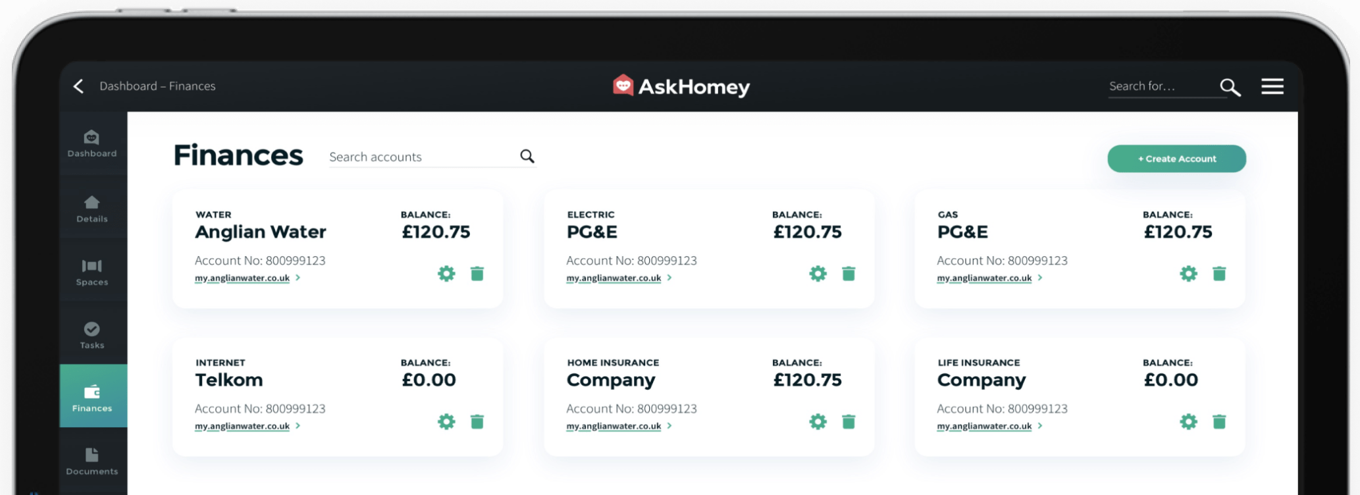Image resolution: width=1360 pixels, height=495 pixels.
Task: Select Details in the sidebar
Action: [92, 208]
